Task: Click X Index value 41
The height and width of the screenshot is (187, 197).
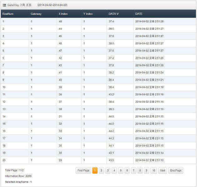Action: click(60, 72)
